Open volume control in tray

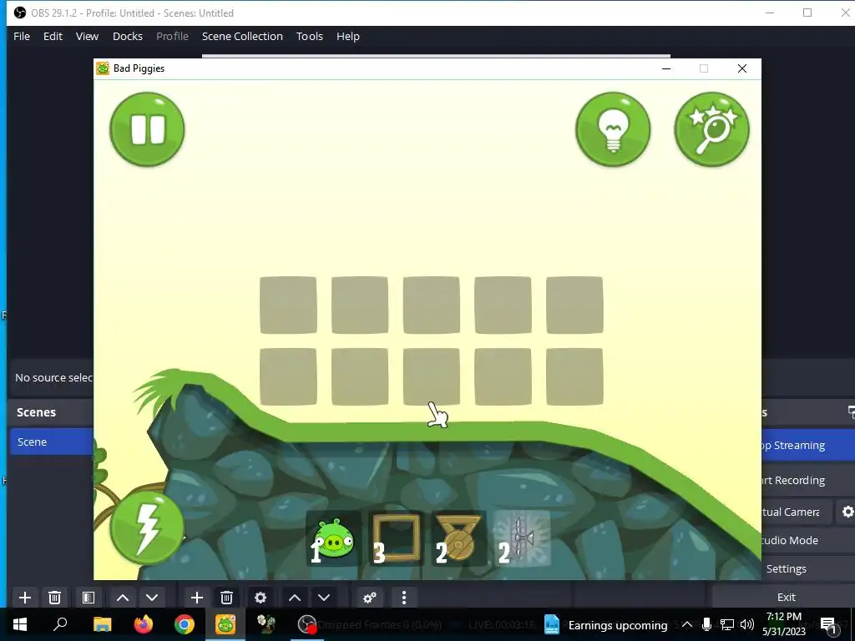point(747,624)
